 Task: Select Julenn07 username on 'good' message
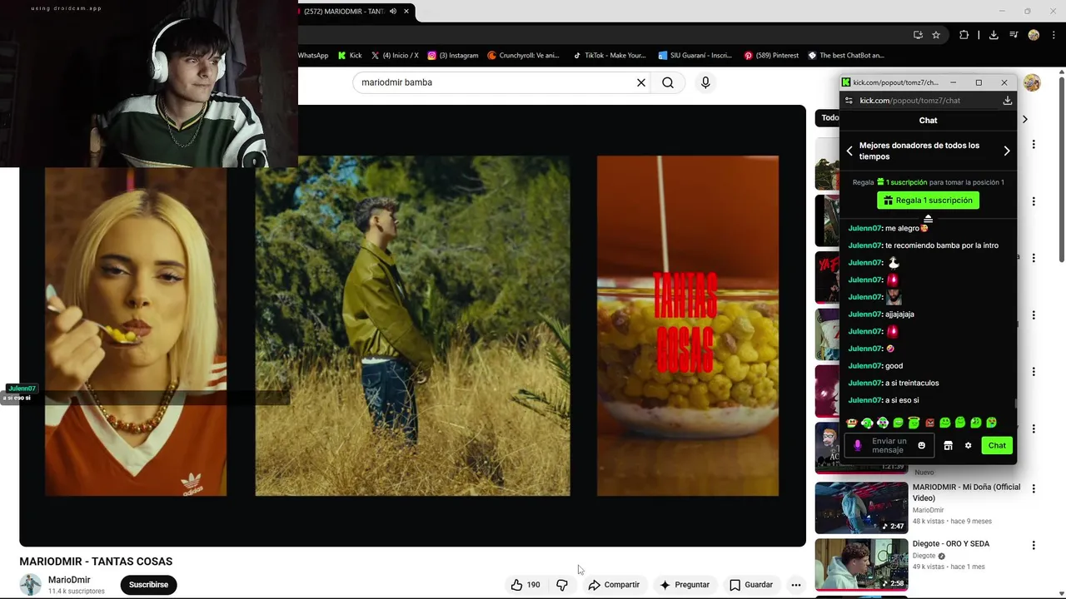tap(864, 366)
